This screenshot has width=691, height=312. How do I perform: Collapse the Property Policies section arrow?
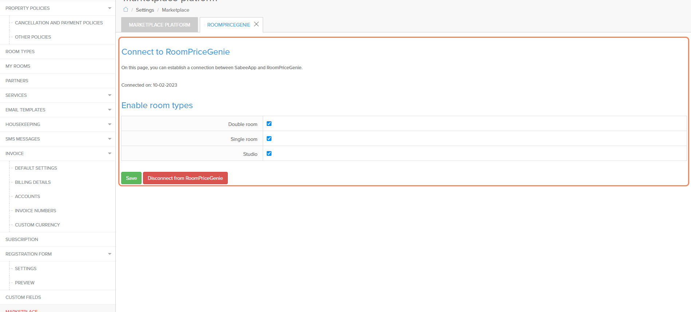(110, 8)
